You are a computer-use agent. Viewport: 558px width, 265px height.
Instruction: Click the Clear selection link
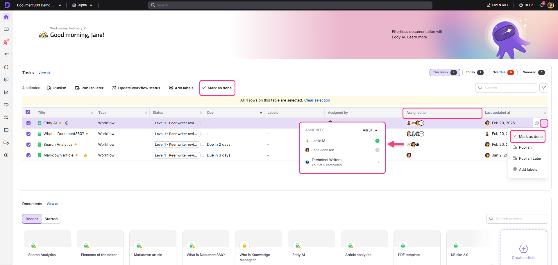point(317,100)
